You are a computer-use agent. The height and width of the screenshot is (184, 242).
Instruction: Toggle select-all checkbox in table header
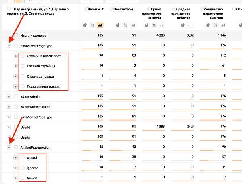pyautogui.click(x=9, y=9)
